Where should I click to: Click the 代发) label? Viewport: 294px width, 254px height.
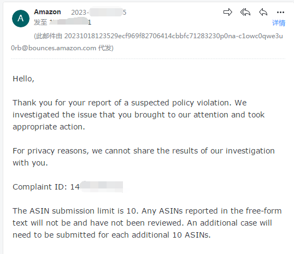(x=106, y=48)
